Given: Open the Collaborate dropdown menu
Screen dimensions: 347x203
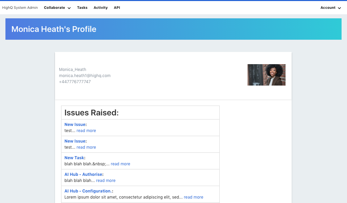Looking at the screenshot, I should click(x=57, y=8).
